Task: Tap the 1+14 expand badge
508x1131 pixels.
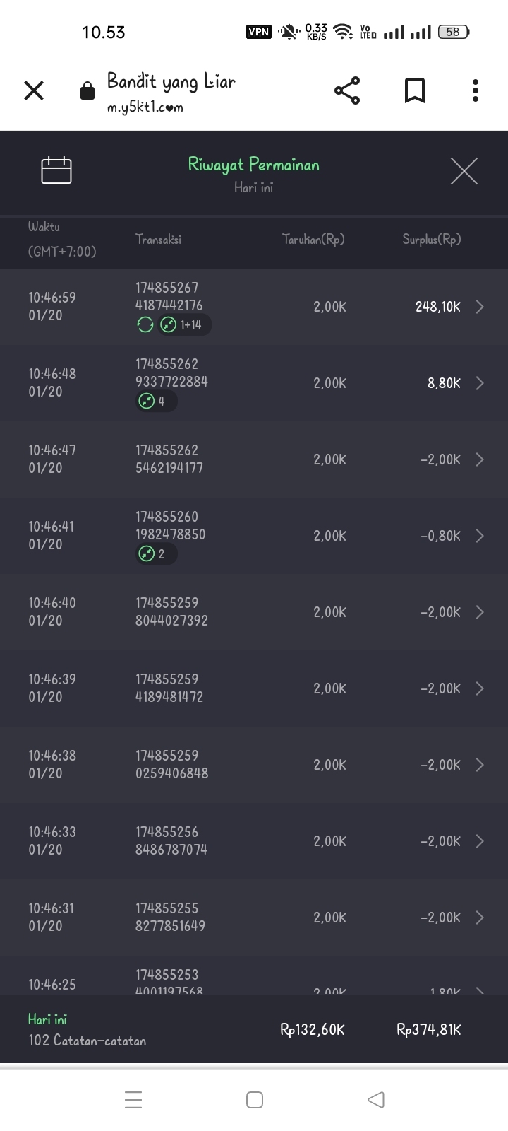Action: (x=183, y=325)
